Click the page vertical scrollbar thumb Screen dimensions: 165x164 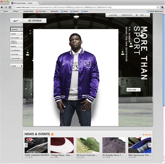164,60
